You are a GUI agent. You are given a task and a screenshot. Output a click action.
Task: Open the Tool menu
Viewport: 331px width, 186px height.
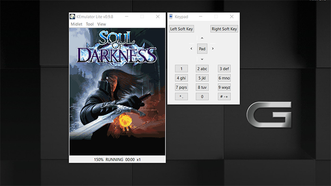click(90, 24)
